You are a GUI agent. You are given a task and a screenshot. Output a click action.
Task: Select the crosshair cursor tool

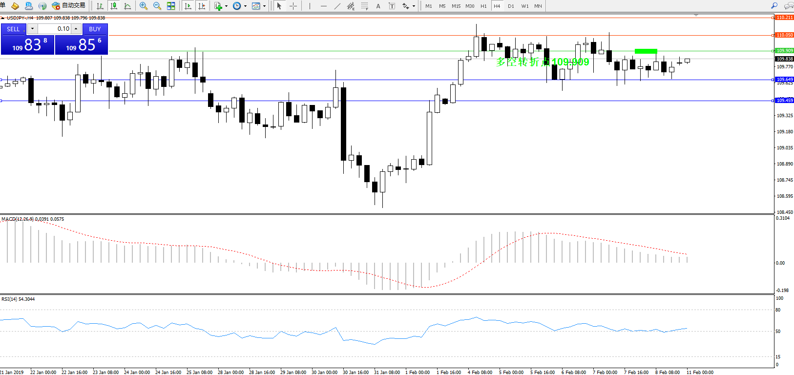coord(293,6)
